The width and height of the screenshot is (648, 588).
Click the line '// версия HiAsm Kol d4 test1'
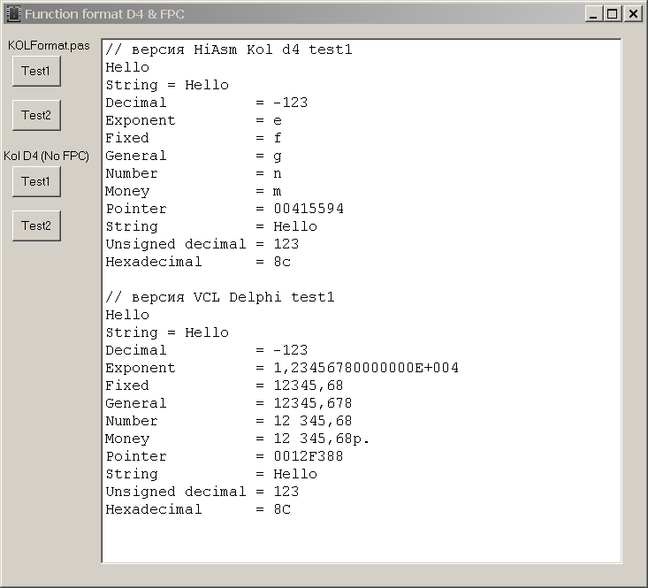click(229, 50)
